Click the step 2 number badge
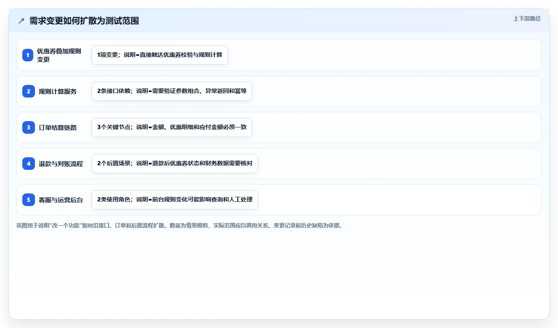Image resolution: width=558 pixels, height=328 pixels. tap(28, 91)
